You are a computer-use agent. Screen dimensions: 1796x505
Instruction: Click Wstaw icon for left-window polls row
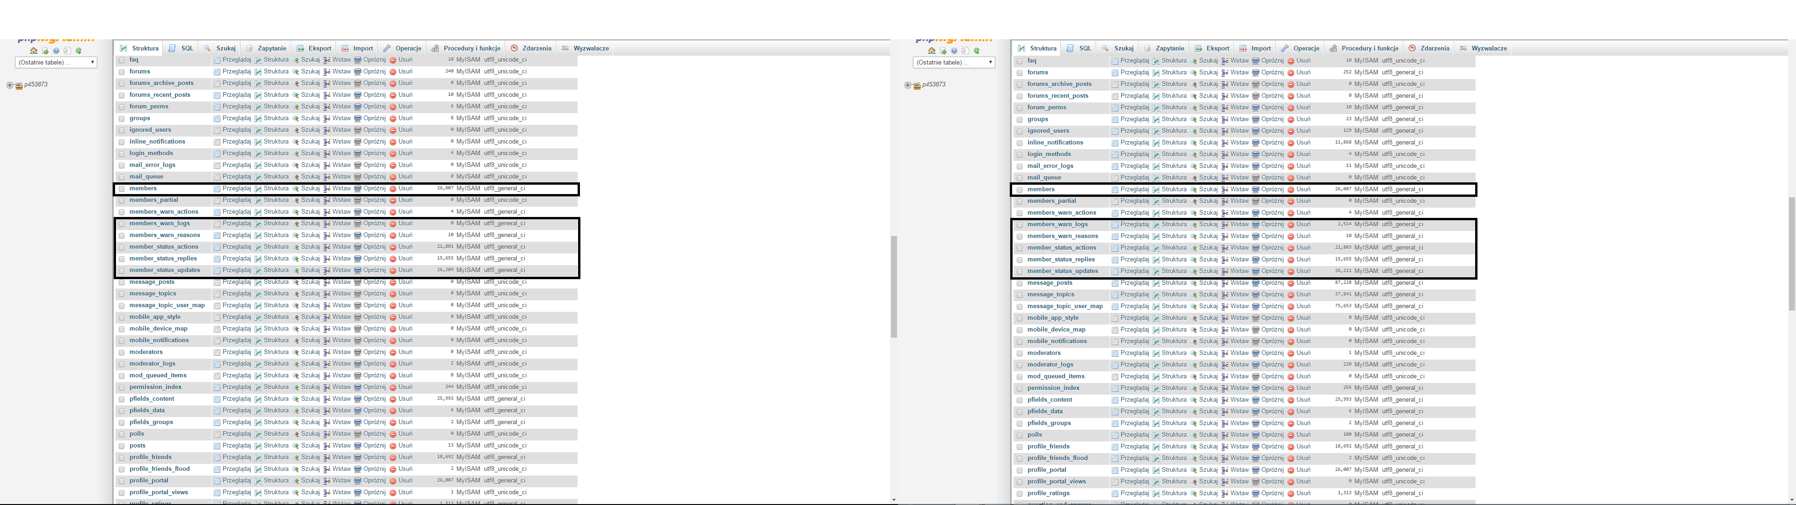click(x=327, y=434)
